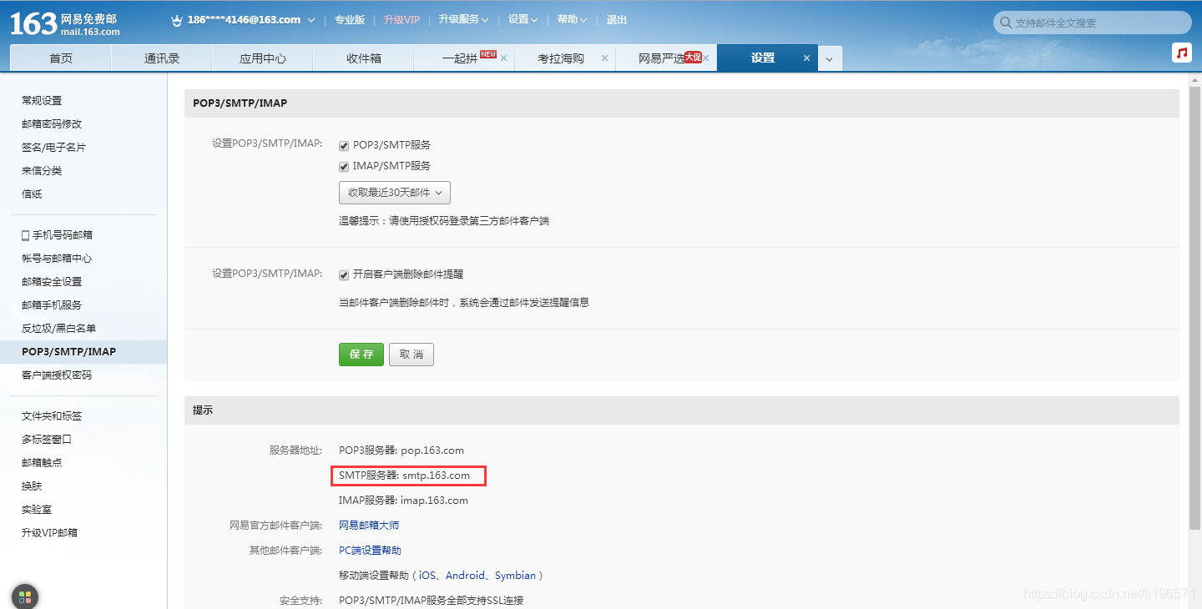Expand the account email address dropdown
The width and height of the screenshot is (1202, 609).
(x=311, y=20)
